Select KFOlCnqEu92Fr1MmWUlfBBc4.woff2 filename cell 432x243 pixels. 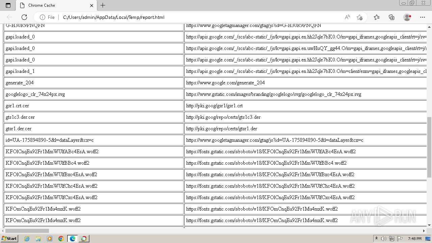pyautogui.click(x=93, y=163)
